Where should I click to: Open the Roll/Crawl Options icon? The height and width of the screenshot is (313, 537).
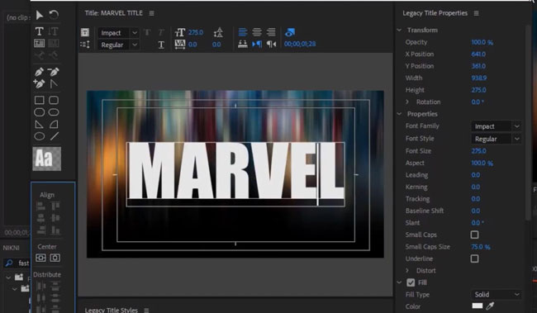click(85, 45)
